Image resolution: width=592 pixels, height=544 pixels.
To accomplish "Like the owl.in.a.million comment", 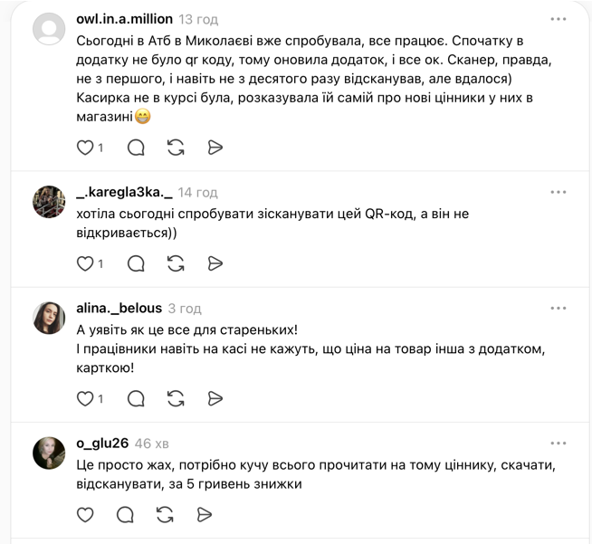I will [85, 148].
